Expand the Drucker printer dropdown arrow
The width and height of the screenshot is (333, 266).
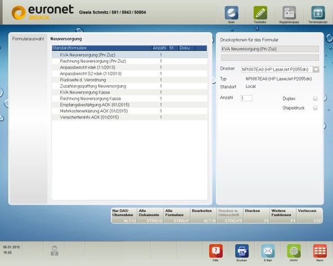click(x=316, y=70)
